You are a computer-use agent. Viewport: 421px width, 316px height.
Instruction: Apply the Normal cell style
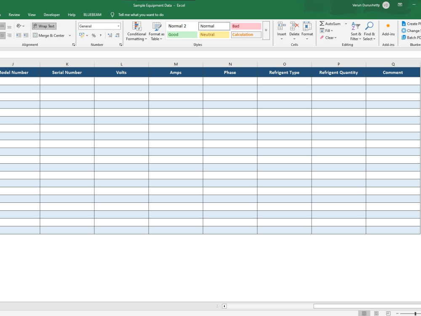click(214, 26)
